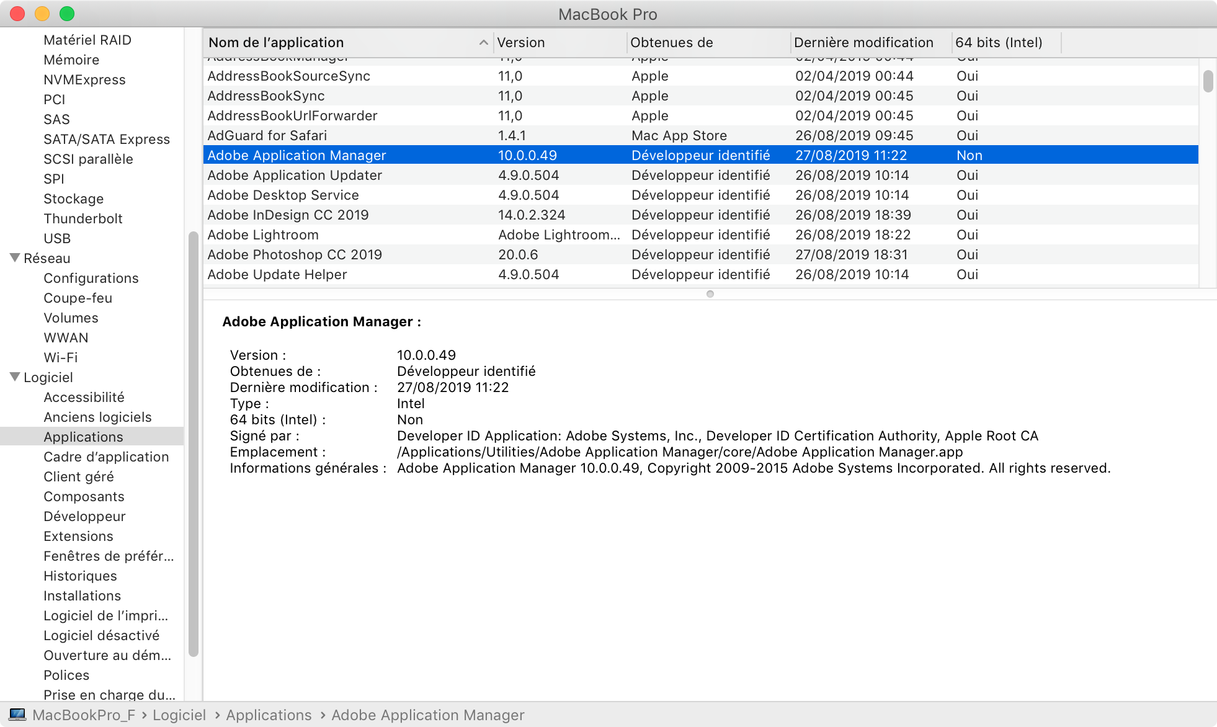Click the sort arrow in Nom de l'application header

tap(483, 42)
